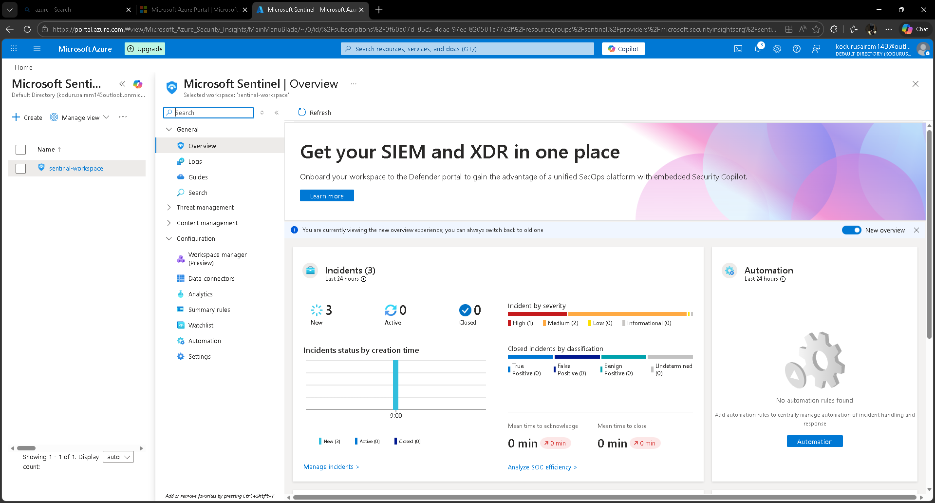
Task: Open the app launcher grid icon
Action: (14, 49)
